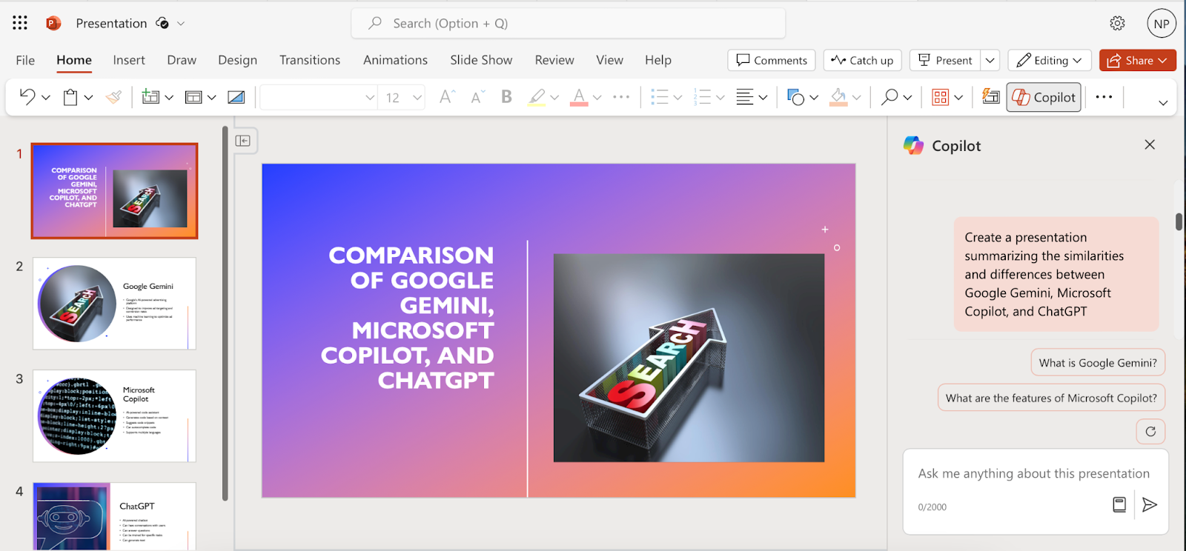
Task: Apply bulleted list formatting
Action: [x=659, y=97]
